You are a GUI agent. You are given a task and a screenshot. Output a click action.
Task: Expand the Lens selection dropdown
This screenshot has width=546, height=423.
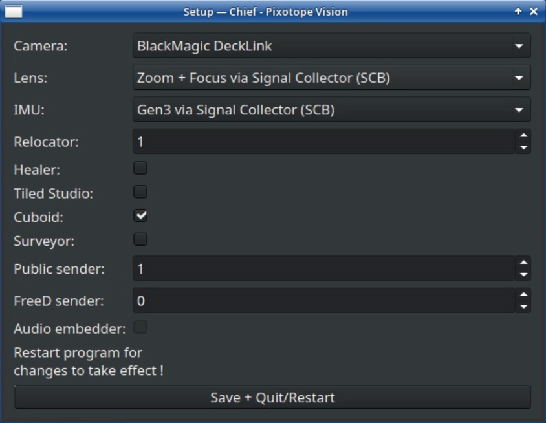(x=331, y=78)
